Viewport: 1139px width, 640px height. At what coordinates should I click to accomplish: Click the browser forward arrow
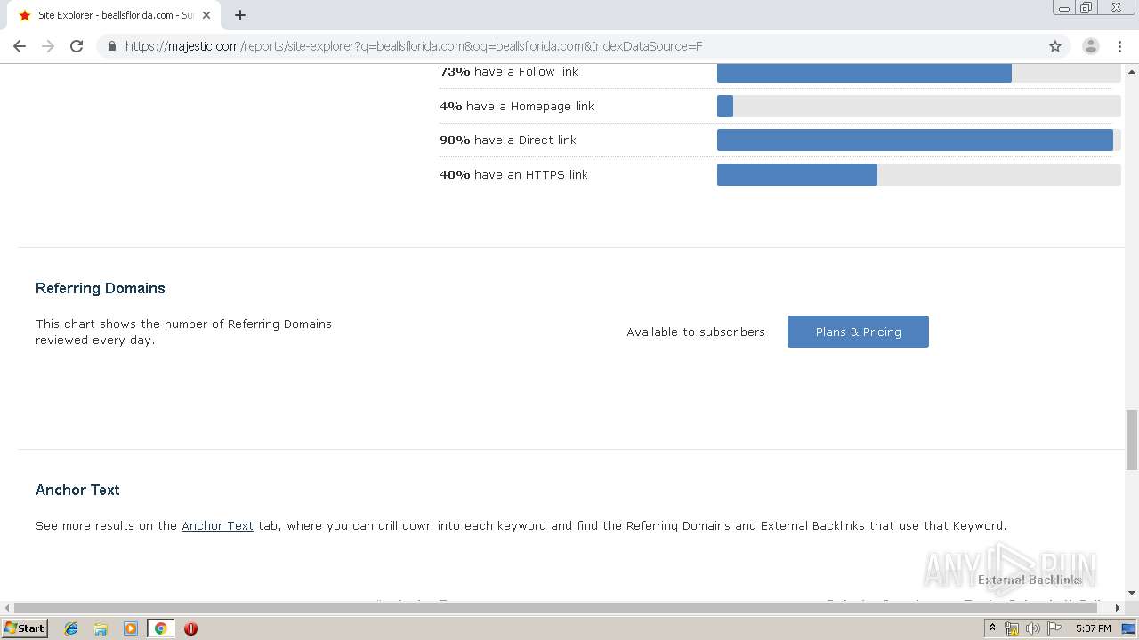[x=48, y=46]
